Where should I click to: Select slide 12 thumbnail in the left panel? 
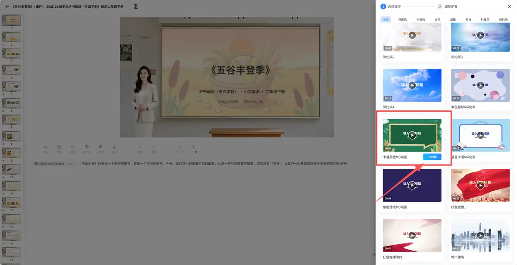[12, 203]
